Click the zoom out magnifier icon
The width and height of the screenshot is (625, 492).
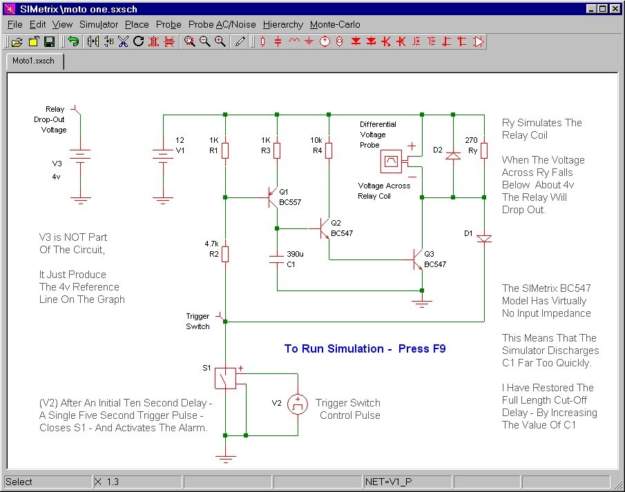pyautogui.click(x=204, y=42)
